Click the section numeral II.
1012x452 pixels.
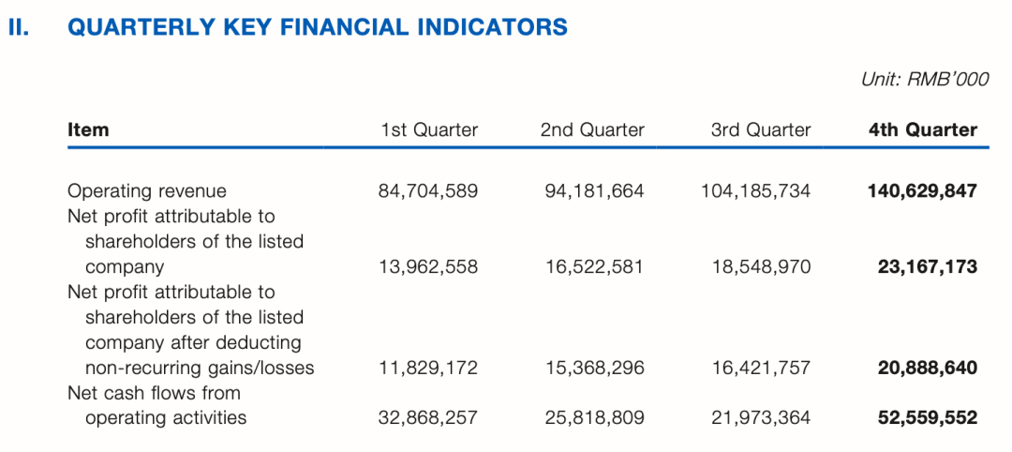coord(19,27)
